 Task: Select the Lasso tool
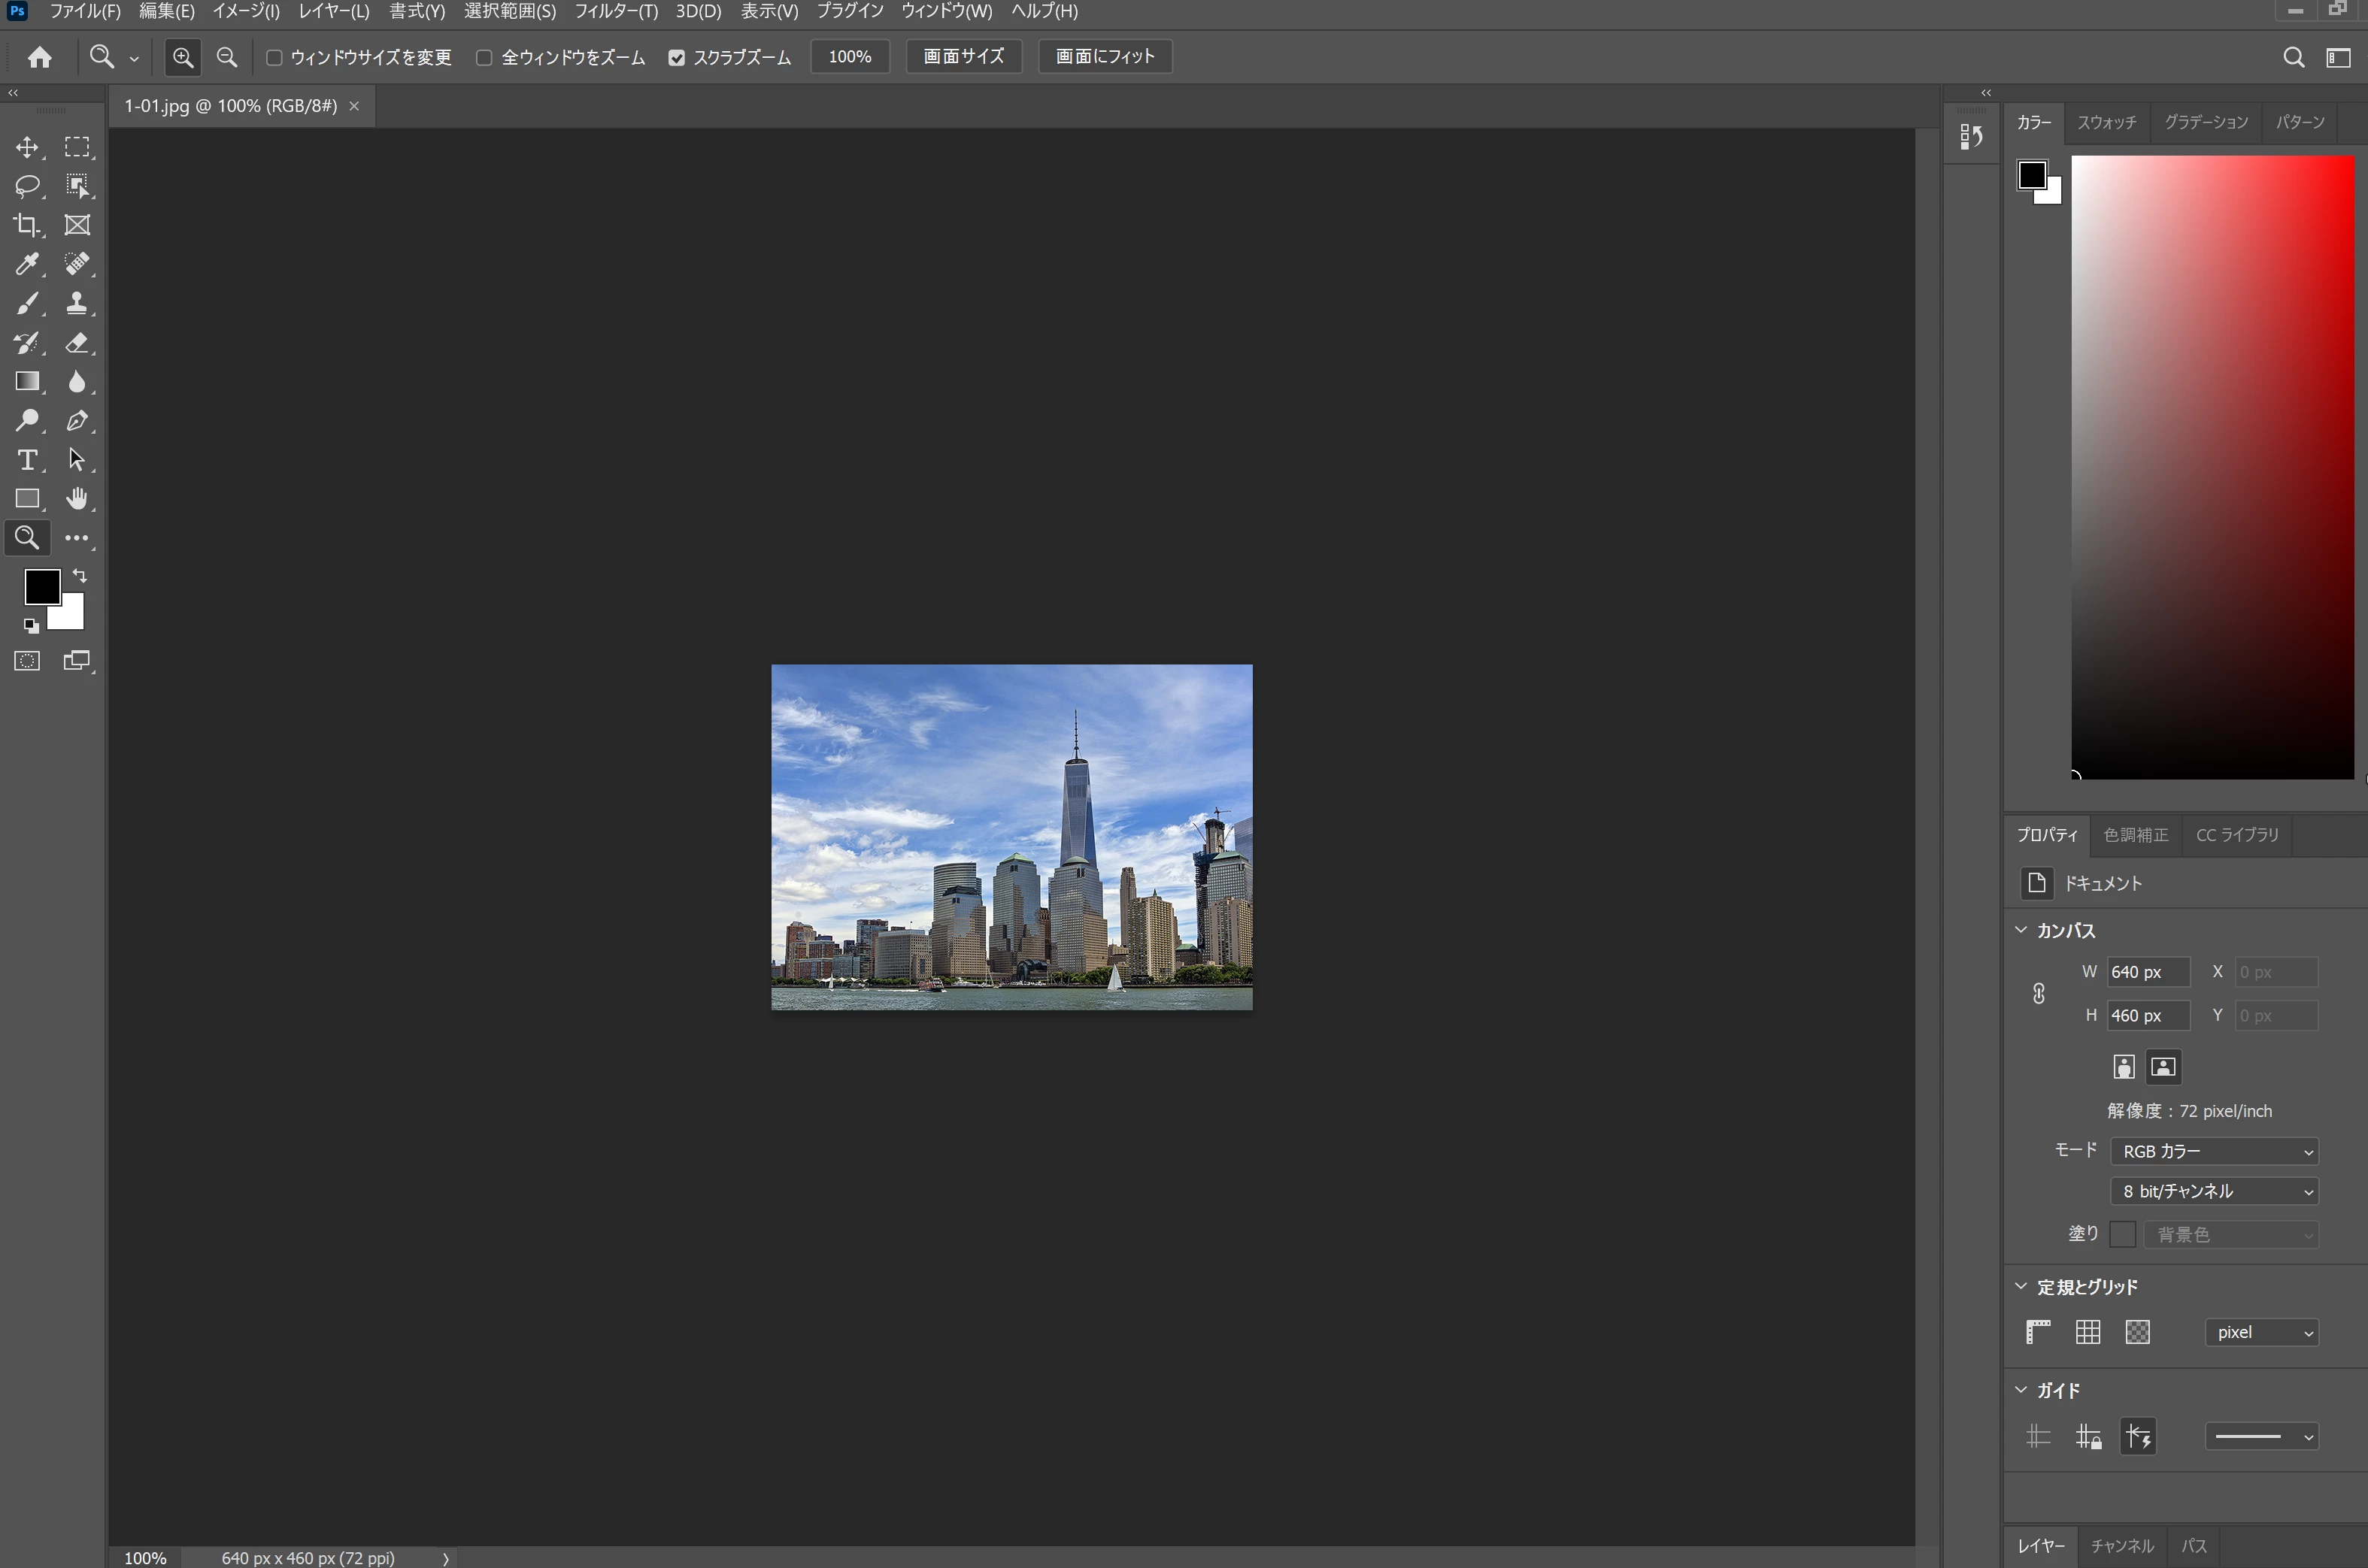tap(27, 186)
